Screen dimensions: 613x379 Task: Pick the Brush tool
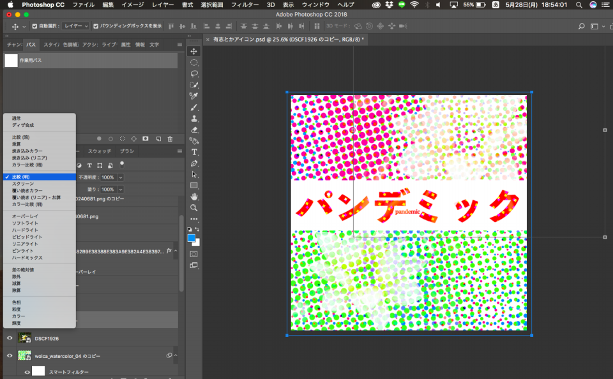click(194, 107)
